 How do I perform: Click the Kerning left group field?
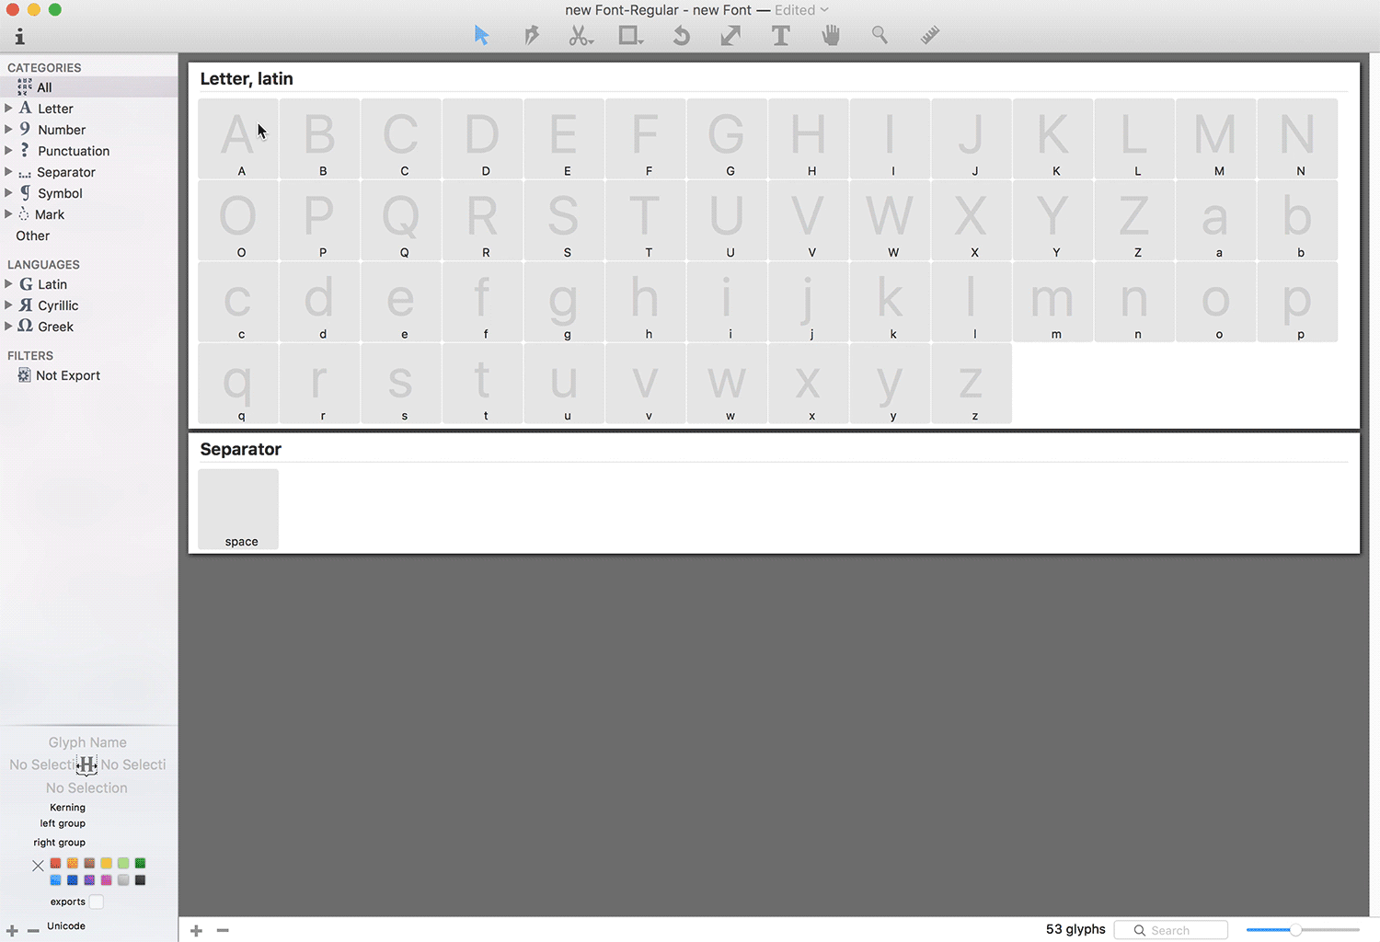point(63,823)
